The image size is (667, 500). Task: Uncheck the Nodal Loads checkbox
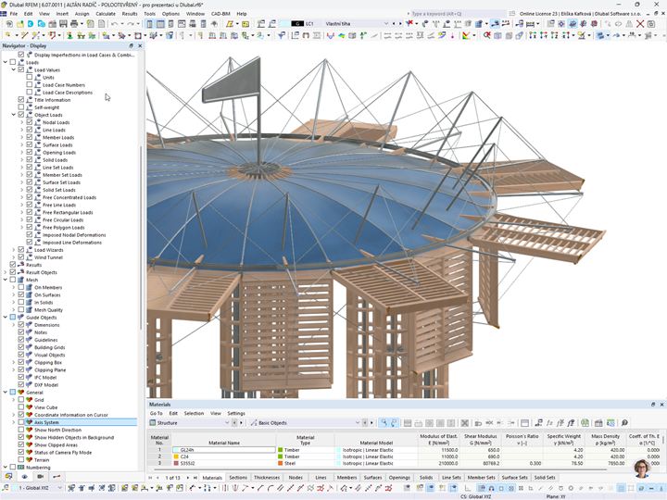coord(30,122)
